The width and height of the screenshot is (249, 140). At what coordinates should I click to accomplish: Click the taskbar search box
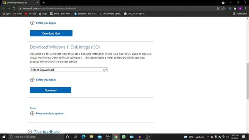point(36,136)
